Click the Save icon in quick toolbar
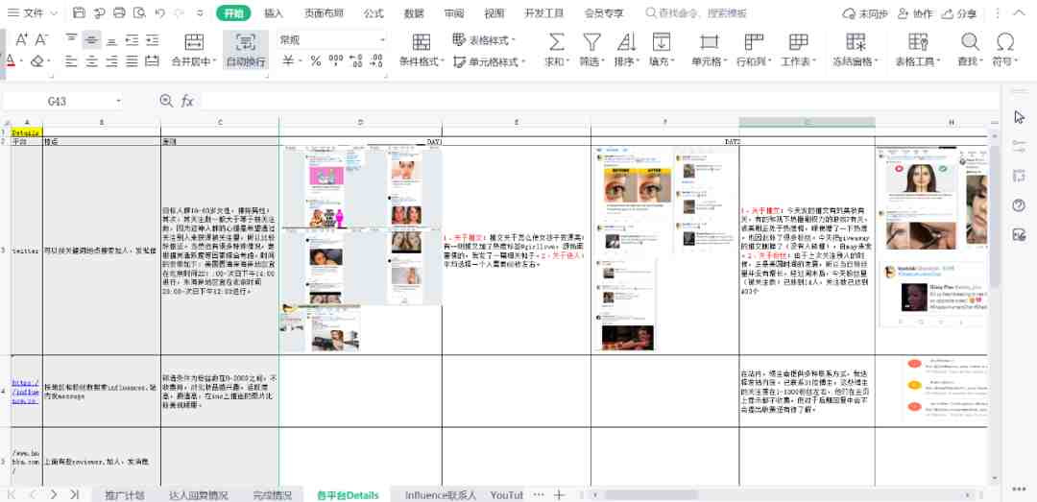Viewport: 1037px width, 502px height. click(x=78, y=13)
